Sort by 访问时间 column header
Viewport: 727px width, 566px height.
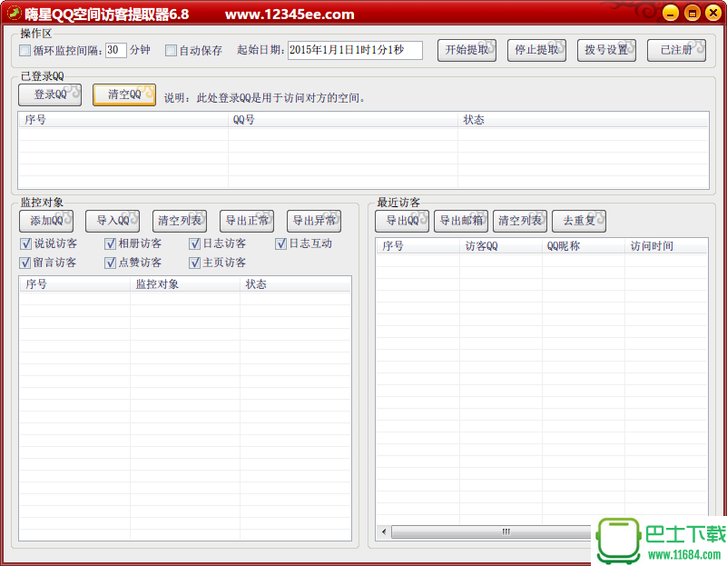click(653, 245)
